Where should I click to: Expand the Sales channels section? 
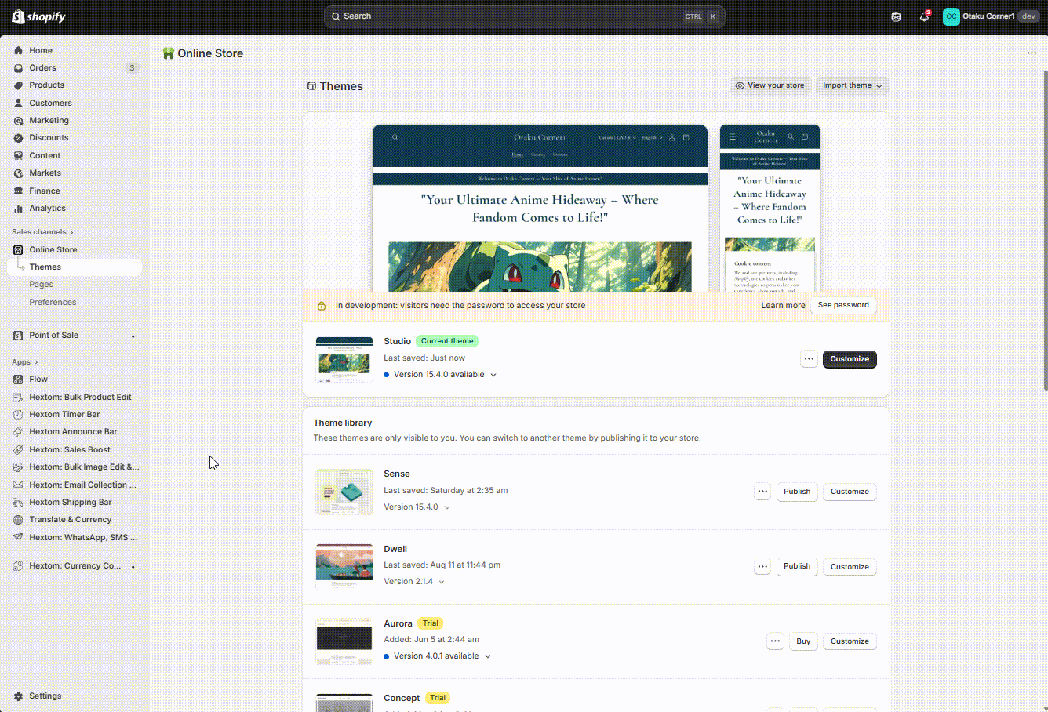coord(42,232)
